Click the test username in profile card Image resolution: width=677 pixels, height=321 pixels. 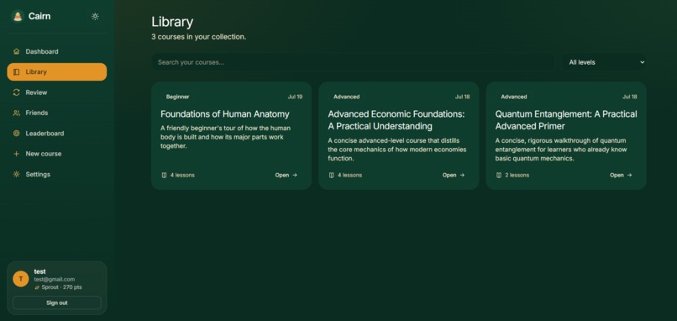point(39,271)
